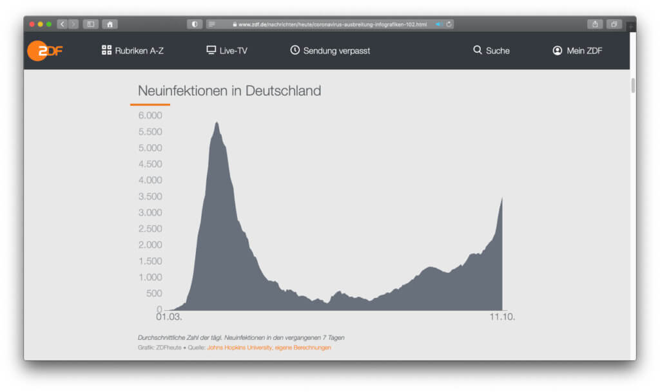Screen dimensions: 660x392
Task: Click the Safari forward arrow
Action: coord(73,24)
